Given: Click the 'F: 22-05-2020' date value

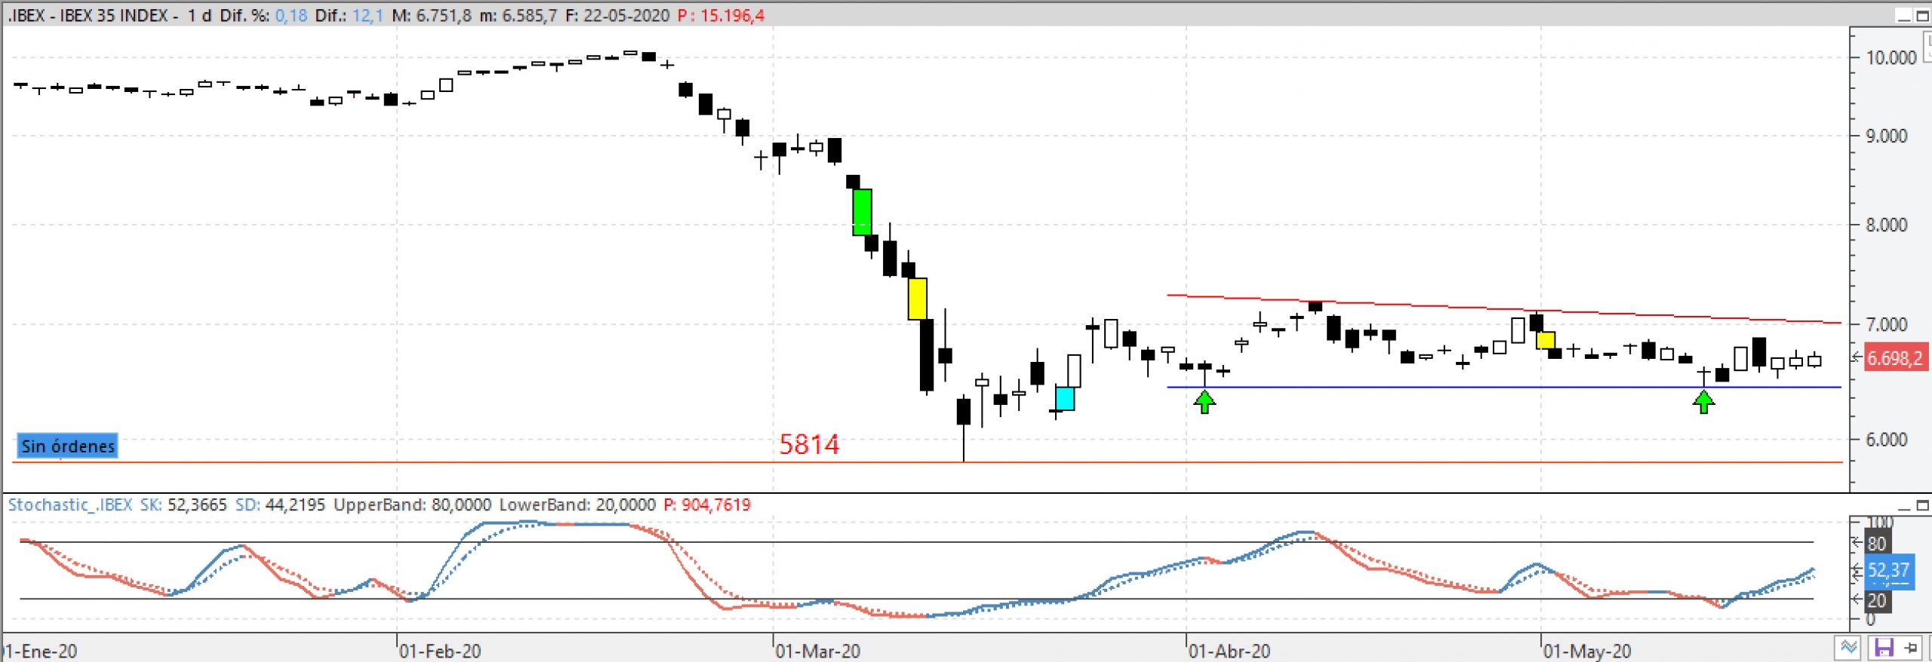Looking at the screenshot, I should tap(617, 16).
